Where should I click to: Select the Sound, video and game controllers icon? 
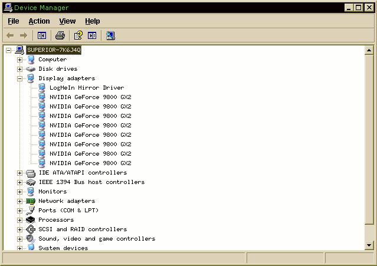[31, 239]
